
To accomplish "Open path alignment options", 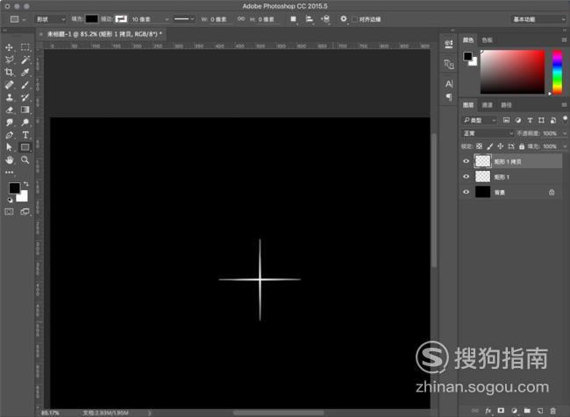I will (310, 19).
